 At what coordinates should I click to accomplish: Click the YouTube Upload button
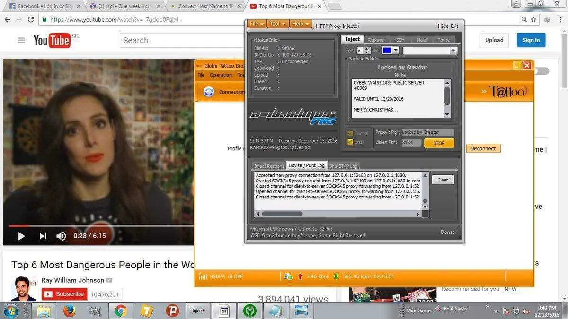494,40
